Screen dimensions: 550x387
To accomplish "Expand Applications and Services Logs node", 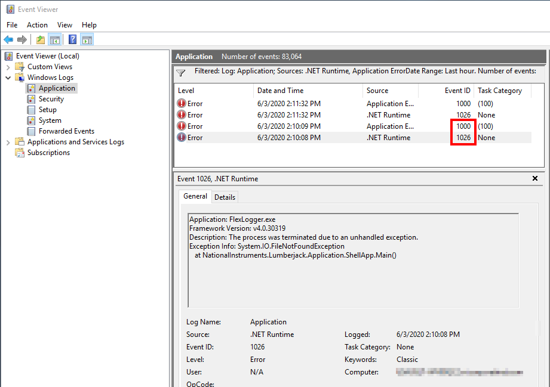I will point(8,142).
